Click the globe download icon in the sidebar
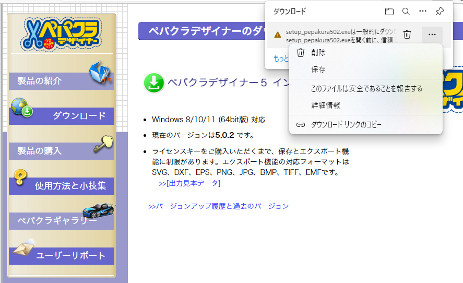 pos(22,108)
